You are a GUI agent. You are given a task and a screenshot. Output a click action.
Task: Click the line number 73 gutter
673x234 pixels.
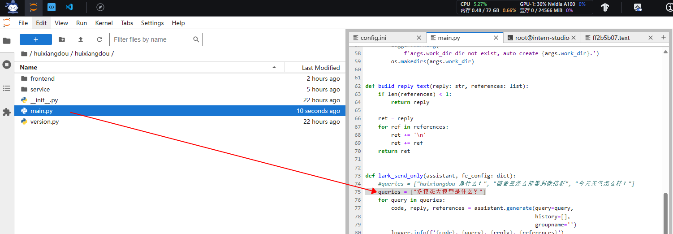click(357, 176)
